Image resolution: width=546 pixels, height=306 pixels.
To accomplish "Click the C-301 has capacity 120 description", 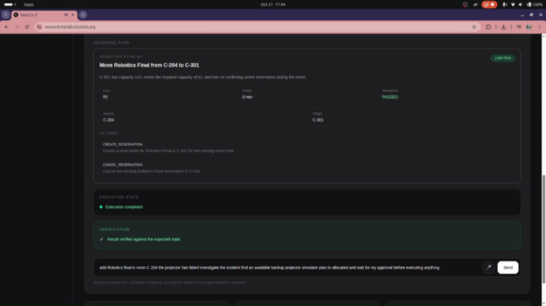I will pos(203,77).
